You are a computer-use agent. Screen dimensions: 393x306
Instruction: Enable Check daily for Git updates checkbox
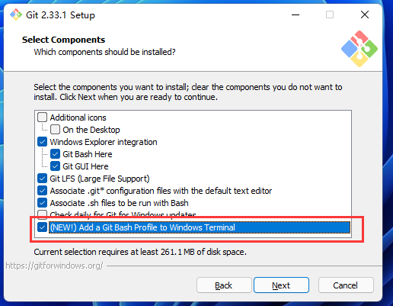point(42,214)
